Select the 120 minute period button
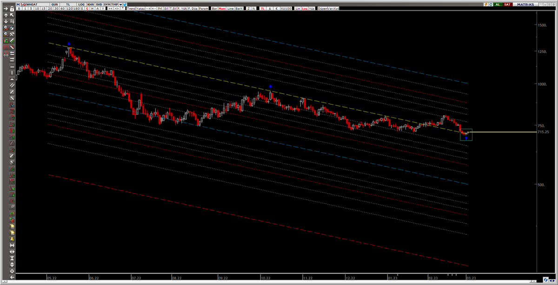This screenshot has height=285, width=558. pyautogui.click(x=69, y=9)
